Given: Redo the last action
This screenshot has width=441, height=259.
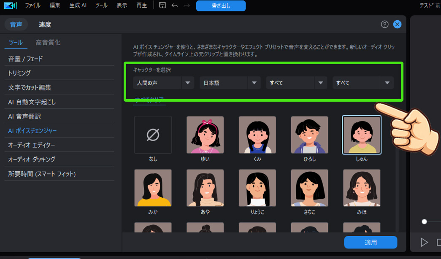Looking at the screenshot, I should coord(187,5).
